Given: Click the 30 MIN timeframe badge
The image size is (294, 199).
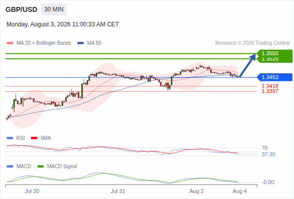Looking at the screenshot, I should click(54, 9).
